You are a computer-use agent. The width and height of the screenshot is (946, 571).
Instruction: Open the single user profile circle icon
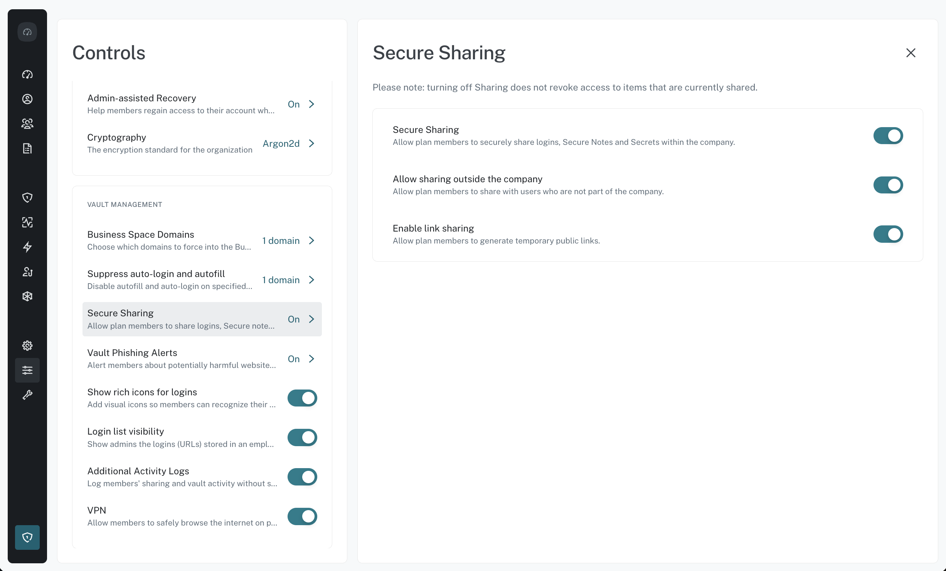[27, 99]
